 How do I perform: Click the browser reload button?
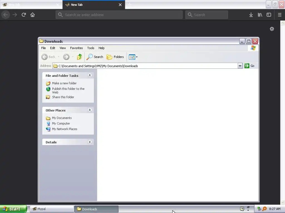point(24,15)
